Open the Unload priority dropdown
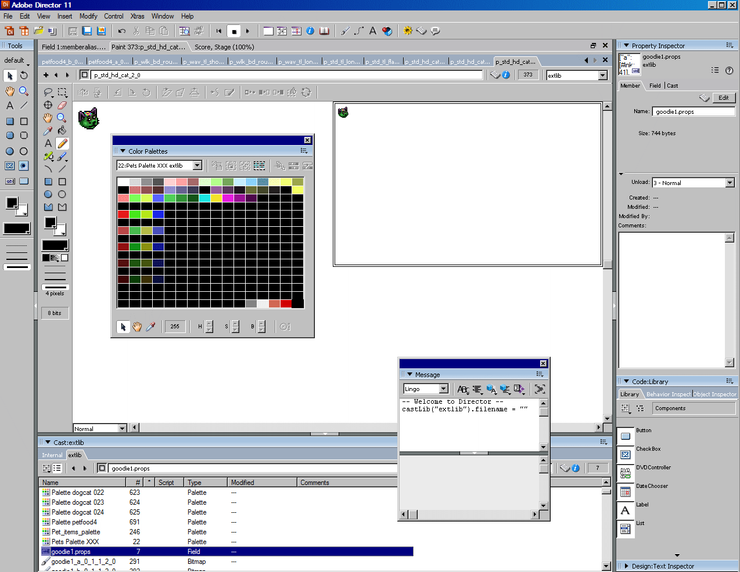740x572 pixels. (x=730, y=183)
